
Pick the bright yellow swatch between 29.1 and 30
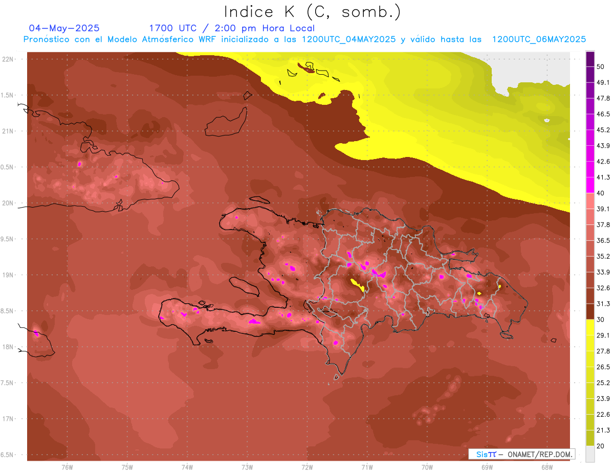click(x=590, y=327)
